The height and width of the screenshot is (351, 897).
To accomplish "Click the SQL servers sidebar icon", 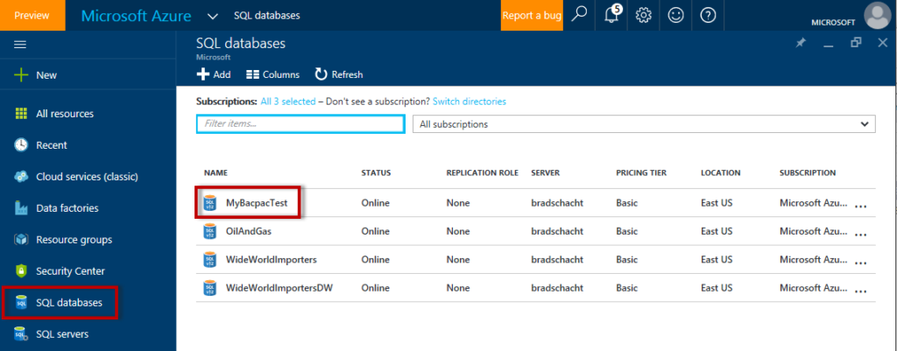I will point(21,333).
